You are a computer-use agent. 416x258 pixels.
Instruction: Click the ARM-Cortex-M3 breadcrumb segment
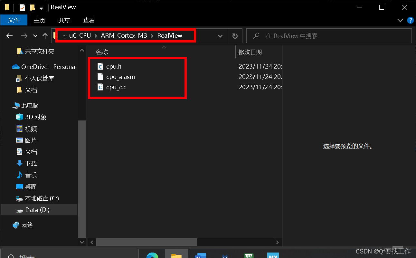(124, 36)
